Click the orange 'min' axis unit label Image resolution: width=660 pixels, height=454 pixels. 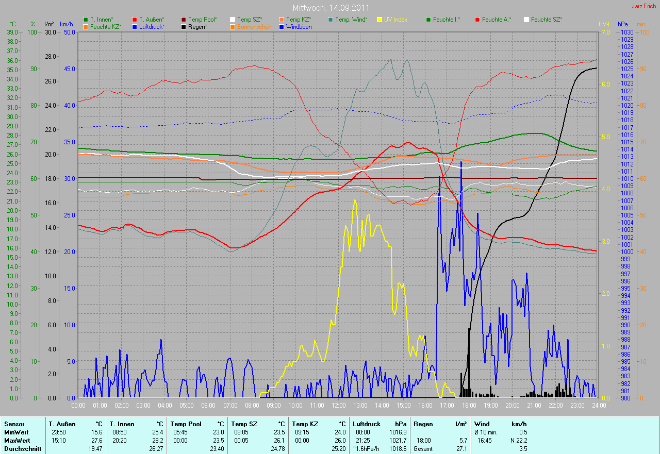(x=641, y=24)
